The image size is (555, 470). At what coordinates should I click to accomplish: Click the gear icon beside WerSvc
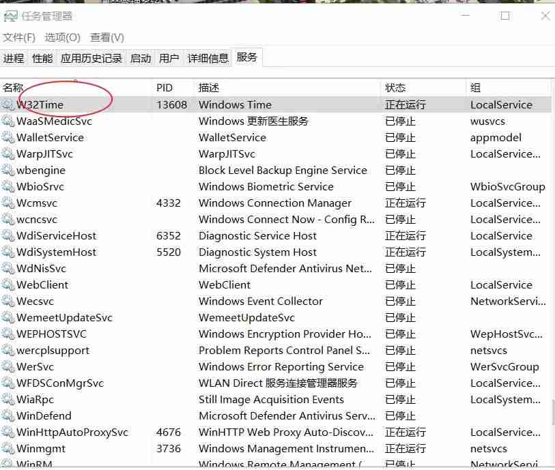[8, 366]
